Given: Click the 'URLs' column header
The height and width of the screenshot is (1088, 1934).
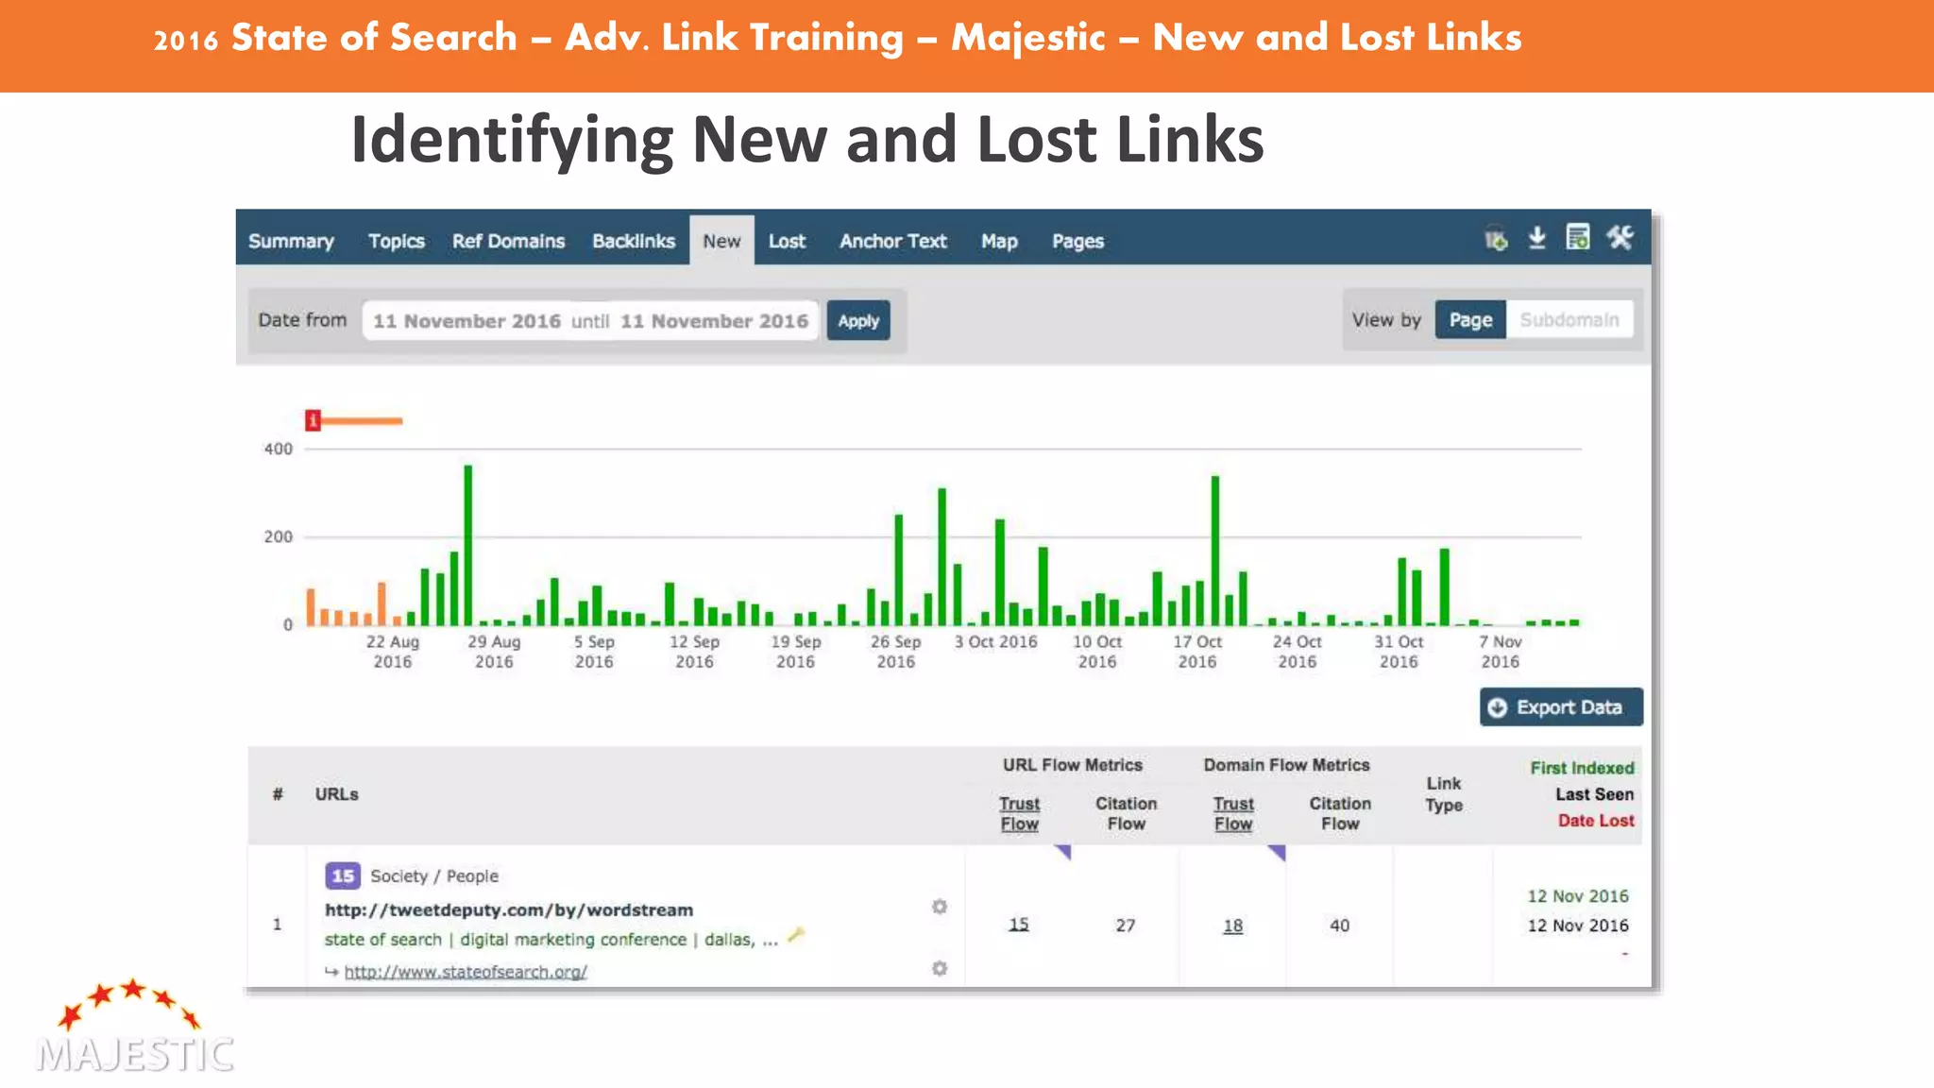Looking at the screenshot, I should [x=336, y=794].
